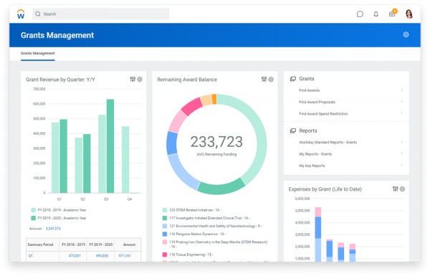Click the search magnifier icon
Viewport: 430px width, 276px height.
[x=38, y=14]
